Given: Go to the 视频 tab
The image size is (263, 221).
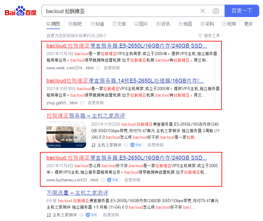Looking at the screenshot, I should click(x=229, y=24).
